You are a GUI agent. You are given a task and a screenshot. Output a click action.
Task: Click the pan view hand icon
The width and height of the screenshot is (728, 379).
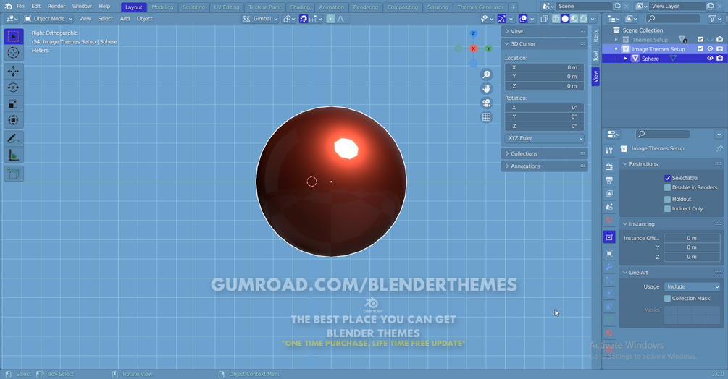486,88
